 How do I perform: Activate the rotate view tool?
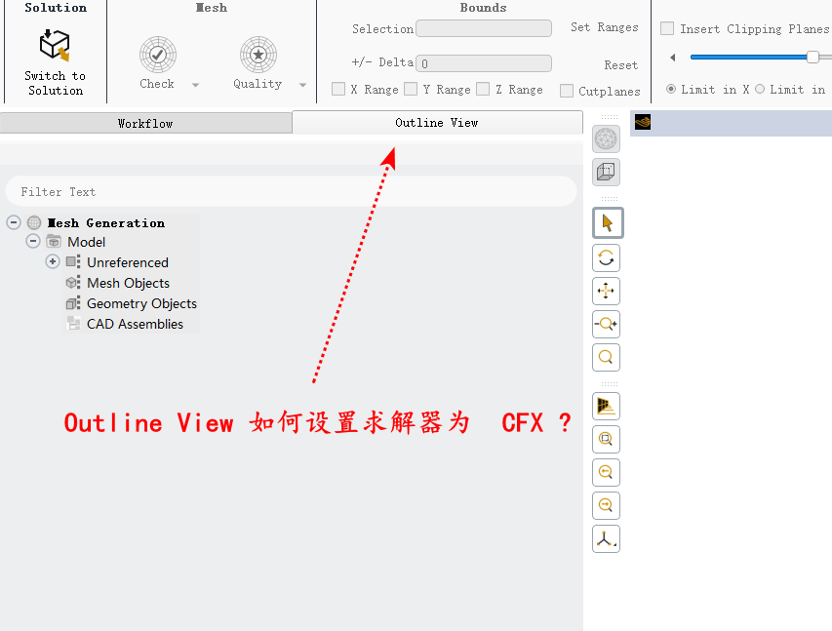pos(606,258)
